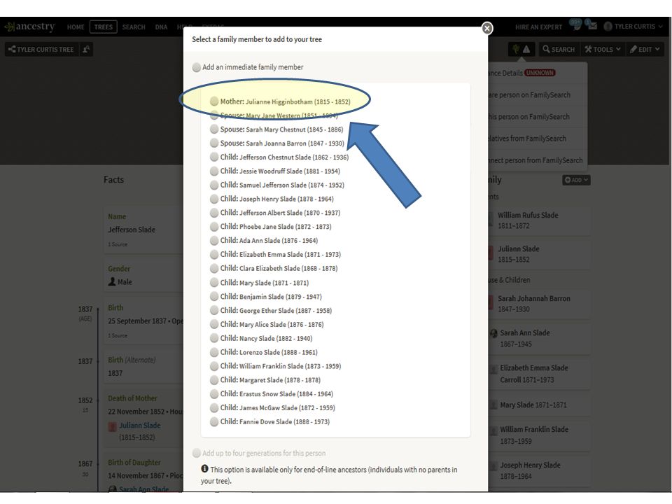Choose Child Jefferson Chestnut Slade

point(214,157)
